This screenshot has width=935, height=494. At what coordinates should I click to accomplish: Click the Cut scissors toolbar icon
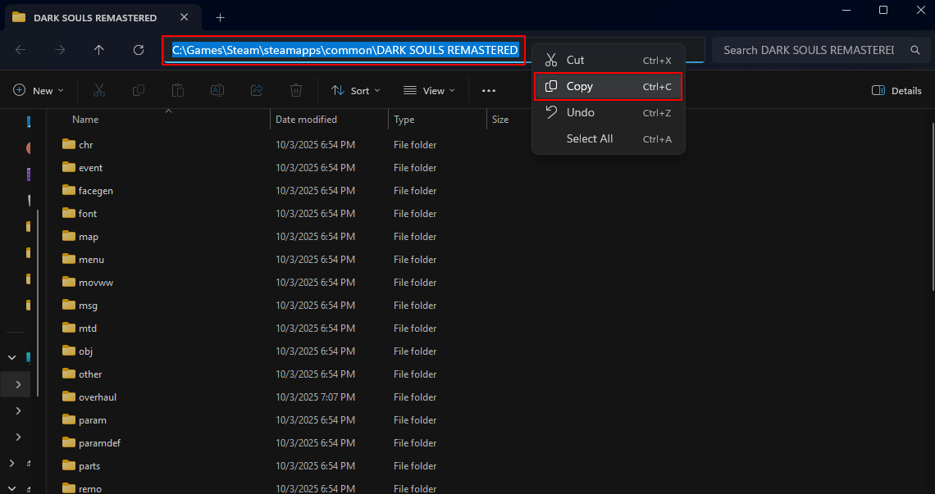(99, 91)
